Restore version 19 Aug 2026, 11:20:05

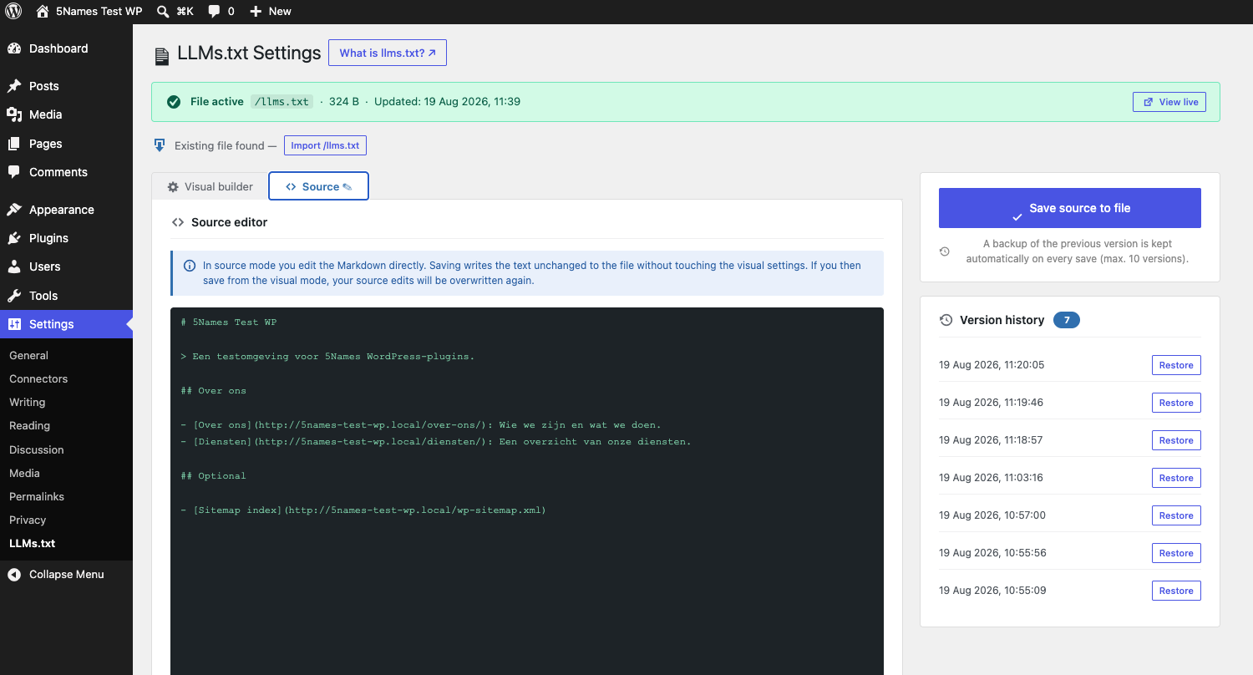click(1176, 365)
